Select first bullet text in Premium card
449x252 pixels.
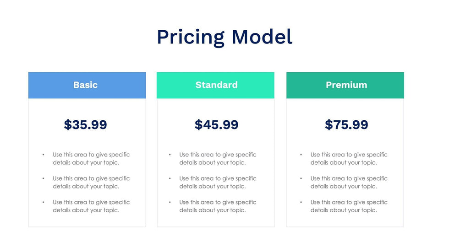[349, 159]
